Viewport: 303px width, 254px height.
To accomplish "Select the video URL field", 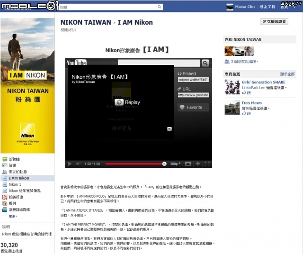I will click(x=193, y=95).
